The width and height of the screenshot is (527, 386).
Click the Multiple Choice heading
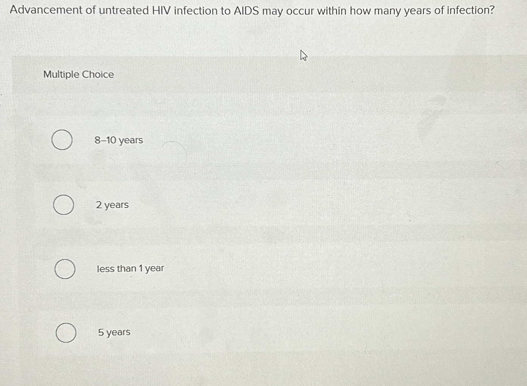78,74
